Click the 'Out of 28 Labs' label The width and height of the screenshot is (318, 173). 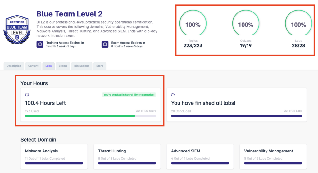[293, 111]
